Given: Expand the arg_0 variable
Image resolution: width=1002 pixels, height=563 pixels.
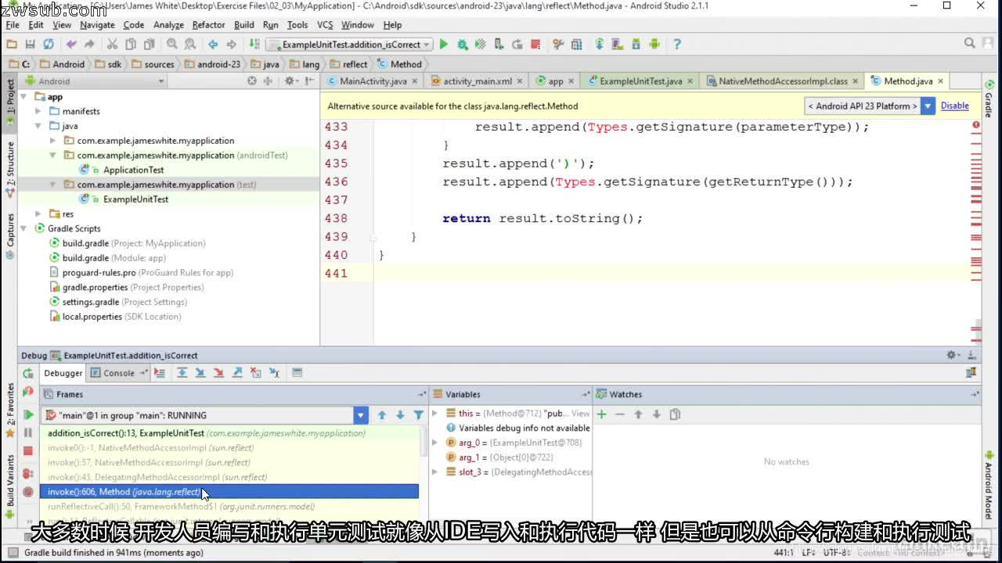Looking at the screenshot, I should [435, 443].
